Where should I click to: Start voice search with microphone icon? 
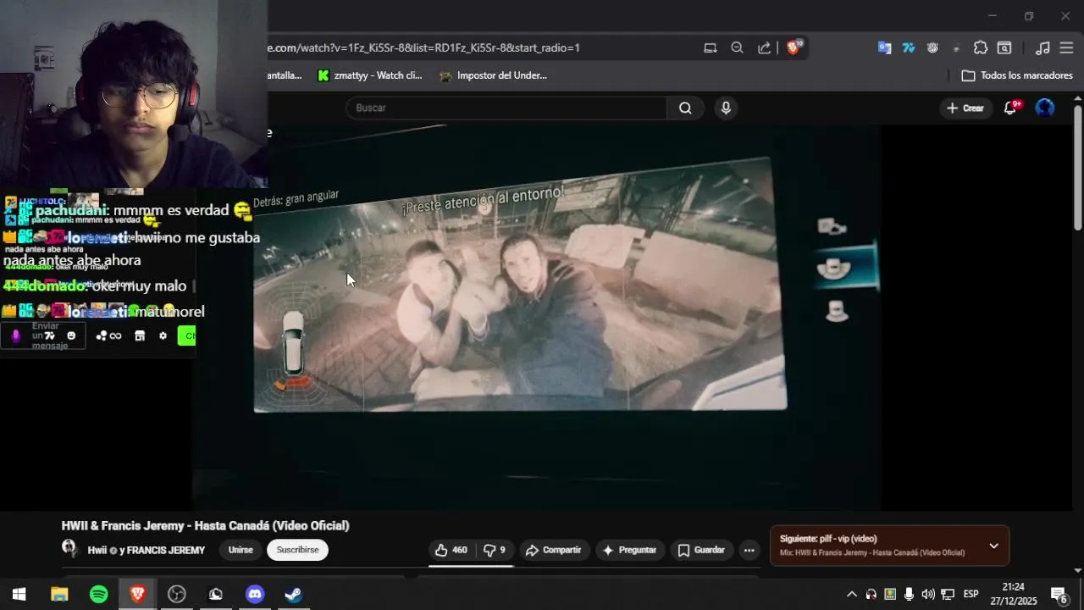[726, 108]
